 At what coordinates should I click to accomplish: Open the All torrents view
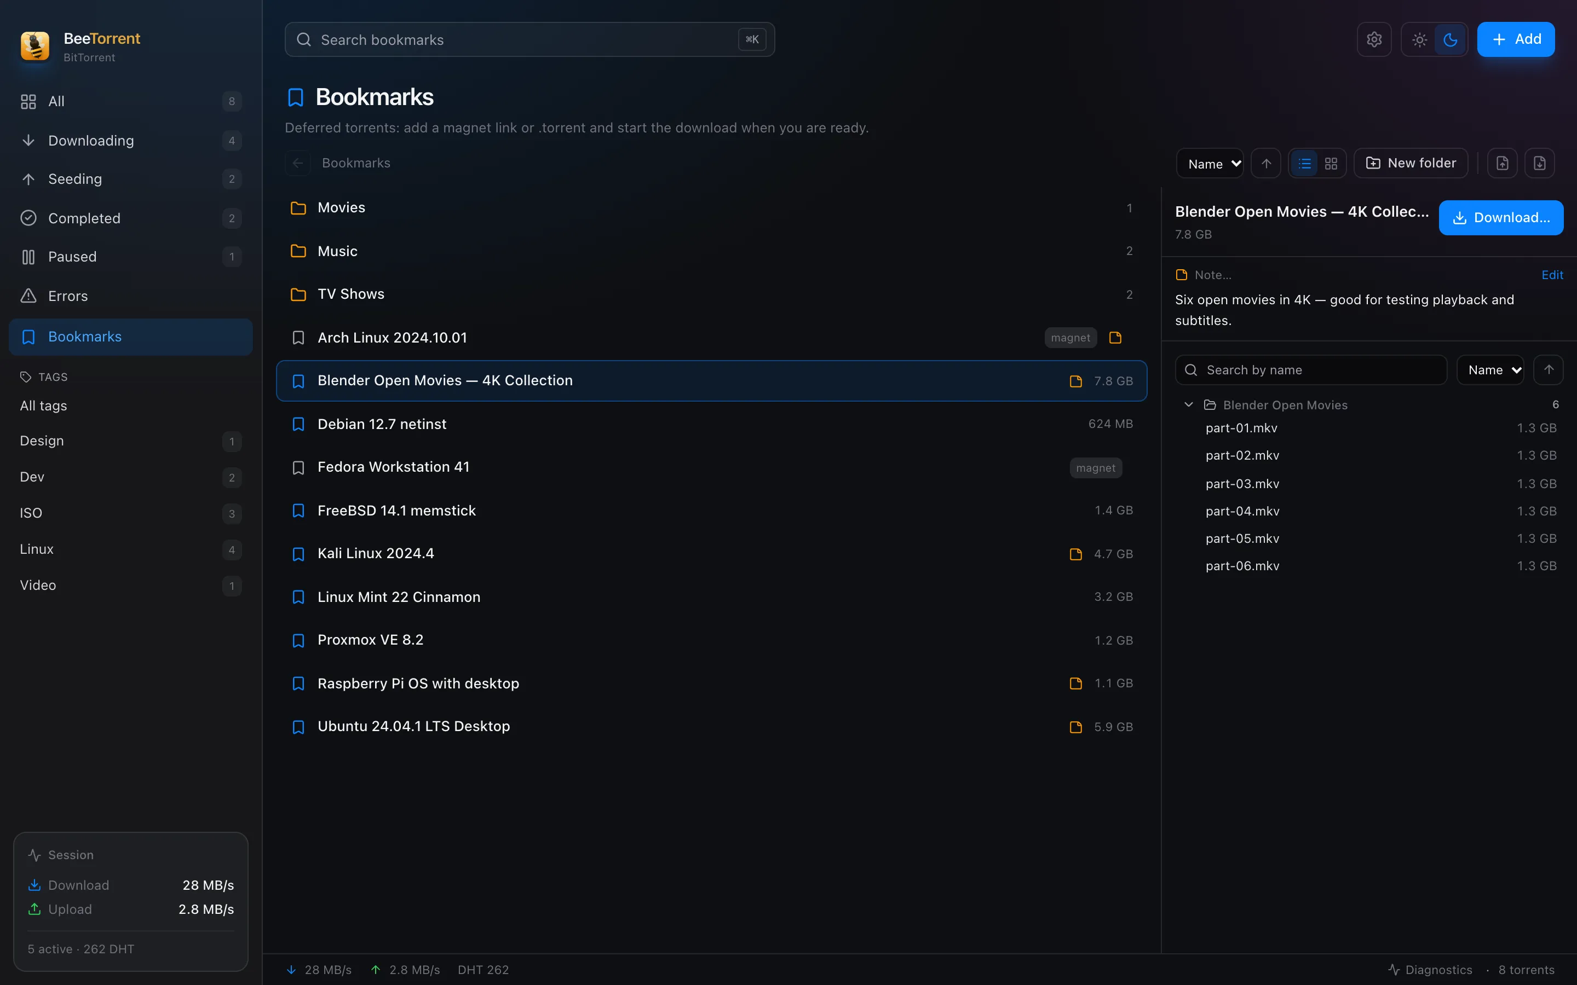tap(130, 102)
